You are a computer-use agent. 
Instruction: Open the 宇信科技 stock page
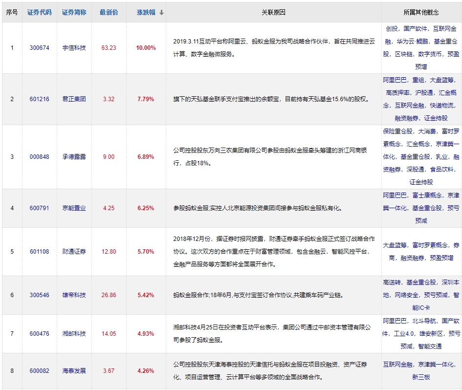74,48
